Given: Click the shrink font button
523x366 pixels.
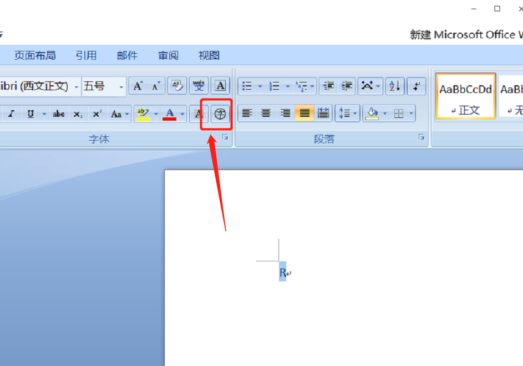Looking at the screenshot, I should pos(156,86).
